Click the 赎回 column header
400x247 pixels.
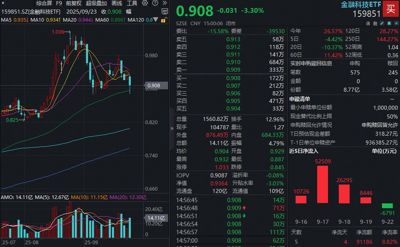point(393,63)
